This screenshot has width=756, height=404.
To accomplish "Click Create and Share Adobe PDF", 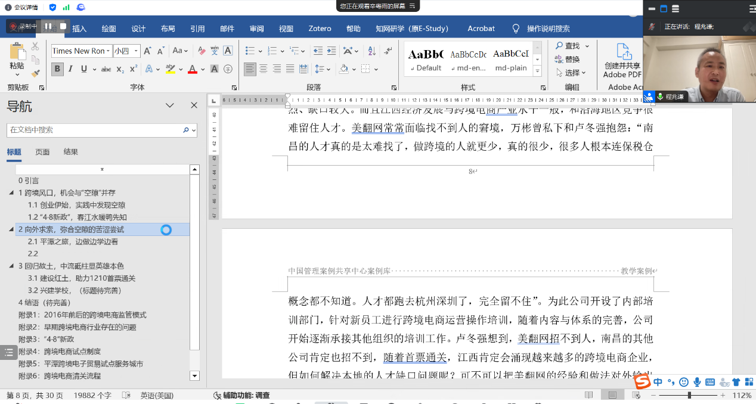I will coord(622,61).
